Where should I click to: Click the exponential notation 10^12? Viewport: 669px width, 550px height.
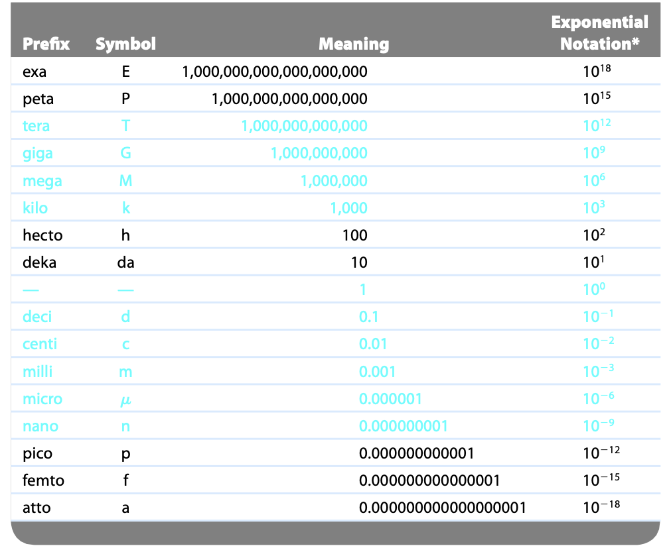(x=597, y=125)
